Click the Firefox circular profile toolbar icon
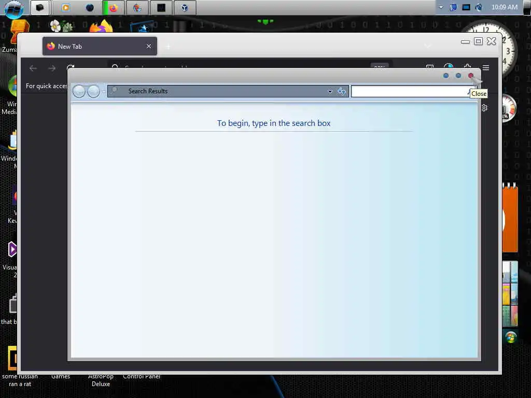The height and width of the screenshot is (398, 531). point(449,66)
